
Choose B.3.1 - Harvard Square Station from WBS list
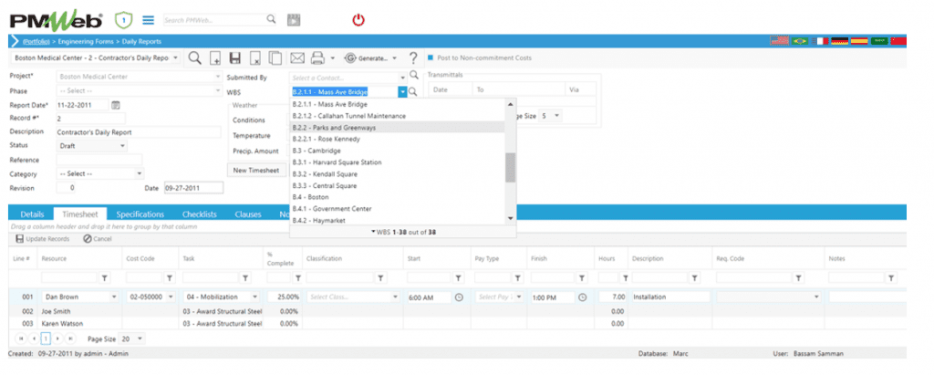(398, 162)
